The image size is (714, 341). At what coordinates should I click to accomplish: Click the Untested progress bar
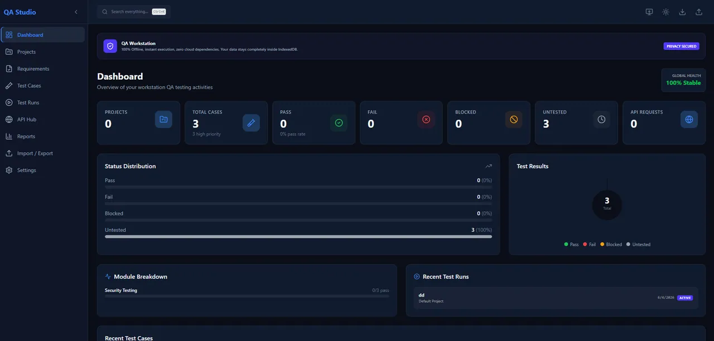[298, 237]
